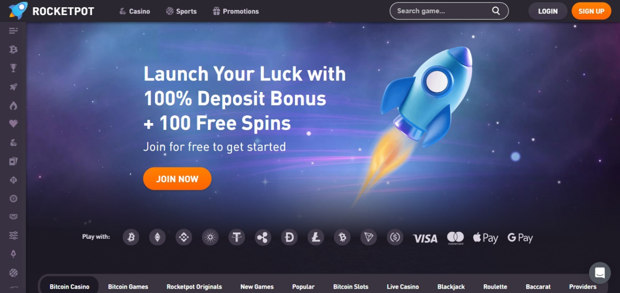Focus the Search game field
The height and width of the screenshot is (293, 620).
coord(449,11)
